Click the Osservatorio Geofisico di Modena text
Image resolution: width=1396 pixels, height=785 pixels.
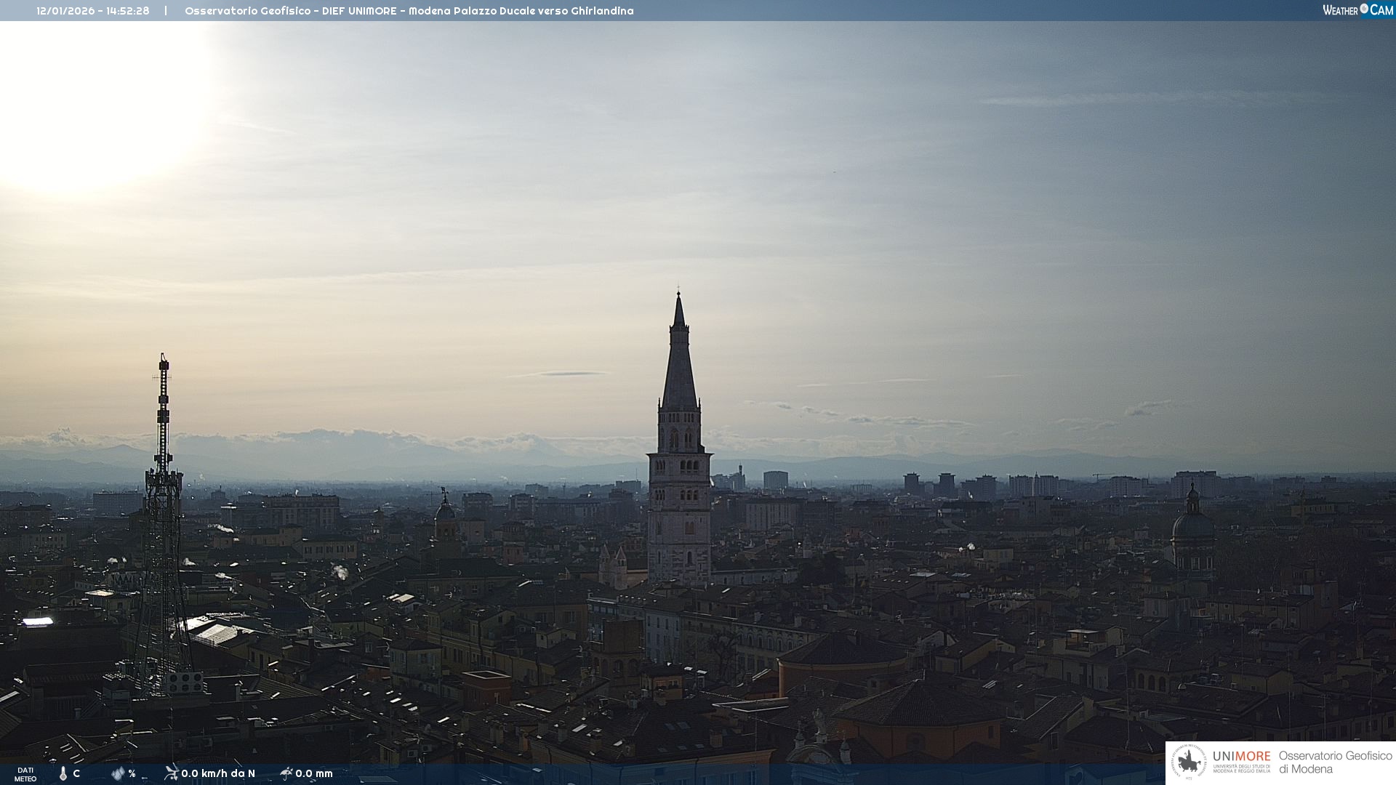pos(1335,762)
